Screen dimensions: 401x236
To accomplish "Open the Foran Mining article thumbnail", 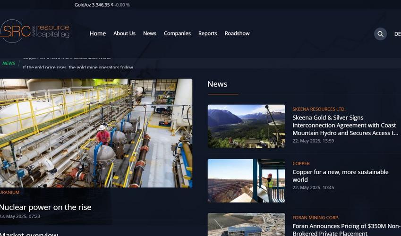I will (246, 225).
